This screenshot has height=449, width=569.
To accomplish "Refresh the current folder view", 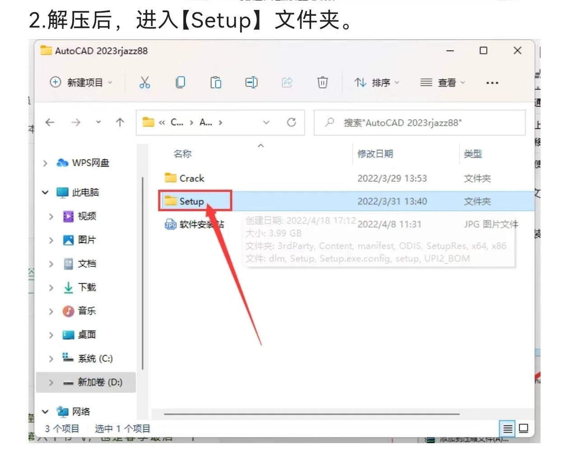I will pos(292,122).
